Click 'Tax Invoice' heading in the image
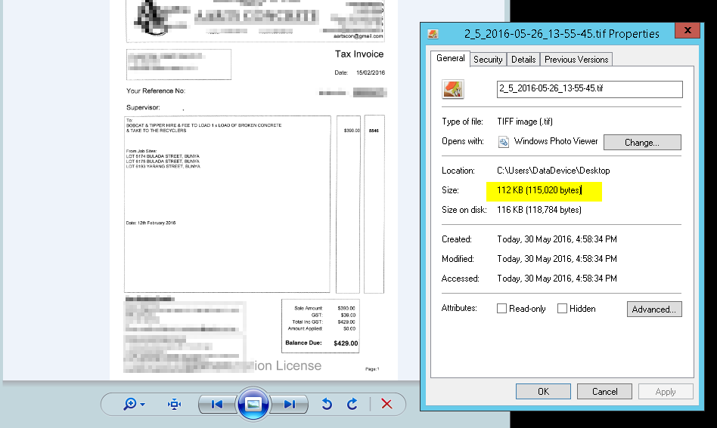The width and height of the screenshot is (717, 428). 359,54
